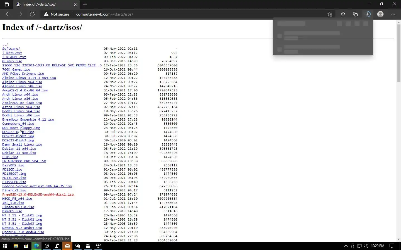Open the Windows Start menu
401x250 pixels.
(5, 246)
